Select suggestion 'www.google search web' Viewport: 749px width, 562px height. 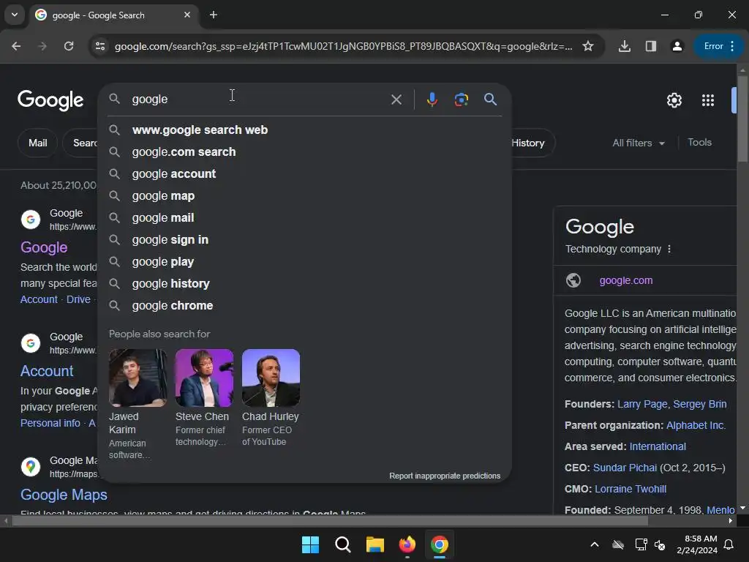pos(305,130)
